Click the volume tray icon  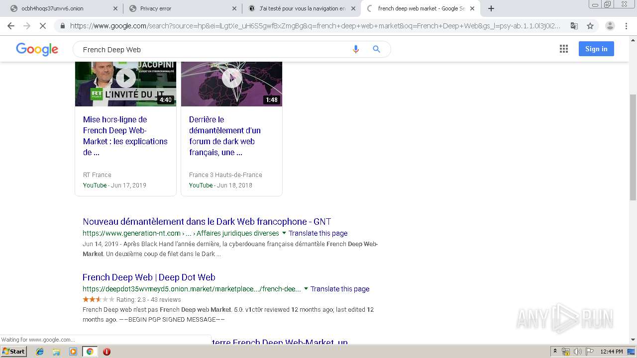(577, 352)
